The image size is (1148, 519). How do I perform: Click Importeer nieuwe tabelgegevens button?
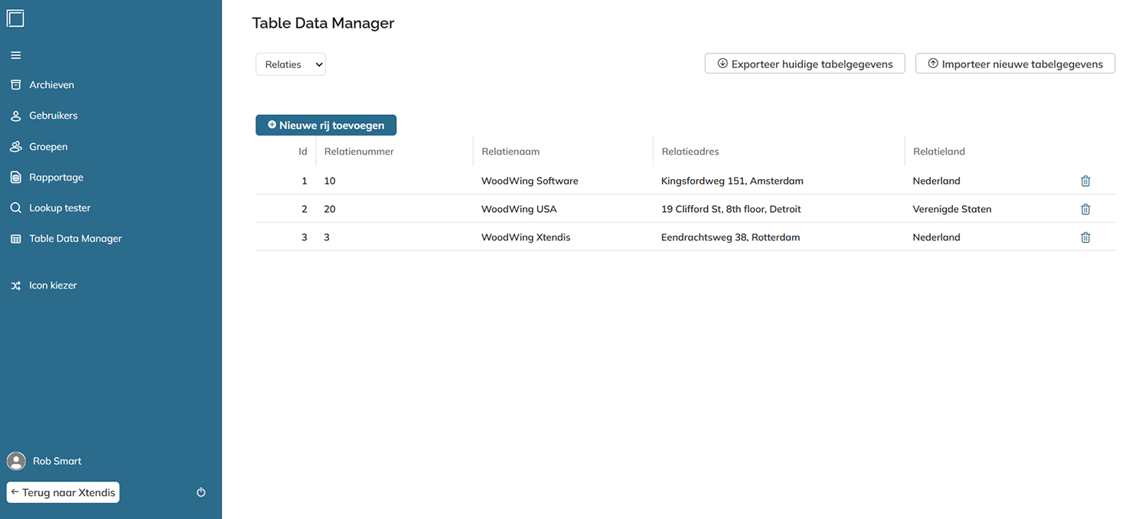1015,64
